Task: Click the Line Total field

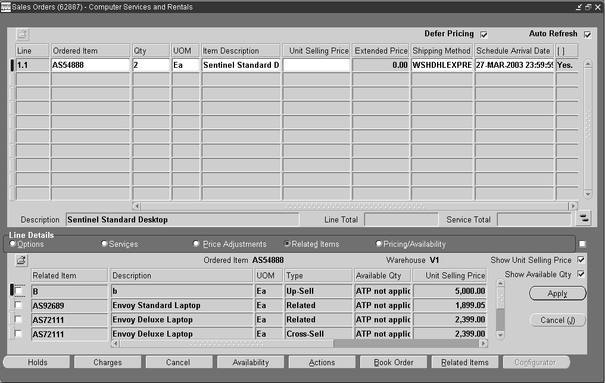Action: tap(401, 219)
